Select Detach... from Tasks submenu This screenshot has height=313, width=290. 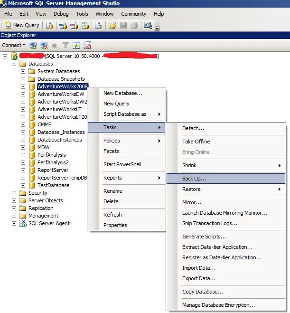click(x=226, y=128)
